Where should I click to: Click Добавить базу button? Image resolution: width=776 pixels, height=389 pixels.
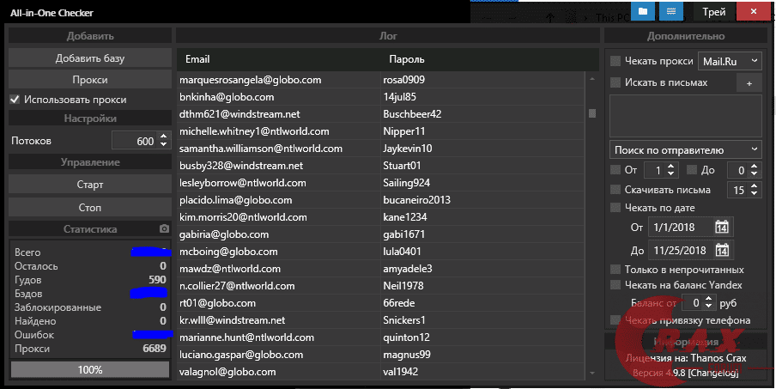90,58
